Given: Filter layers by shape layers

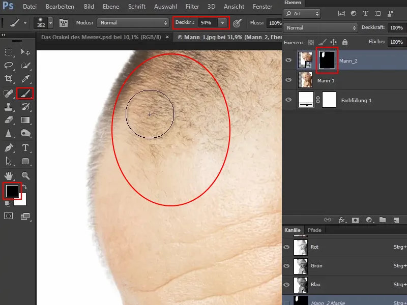Looking at the screenshot, I should 378,14.
